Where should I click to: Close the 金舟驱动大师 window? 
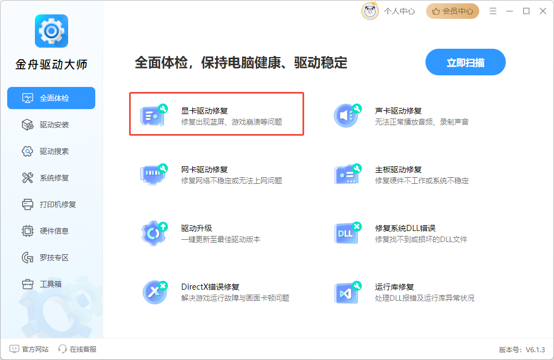click(x=543, y=11)
